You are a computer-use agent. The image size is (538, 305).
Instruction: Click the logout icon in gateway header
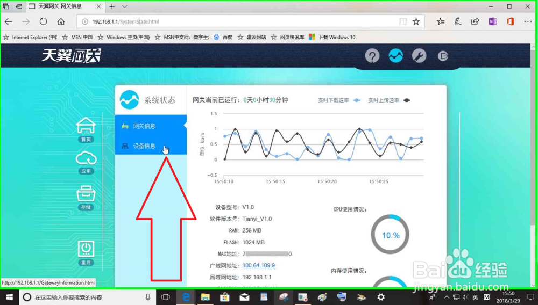443,56
